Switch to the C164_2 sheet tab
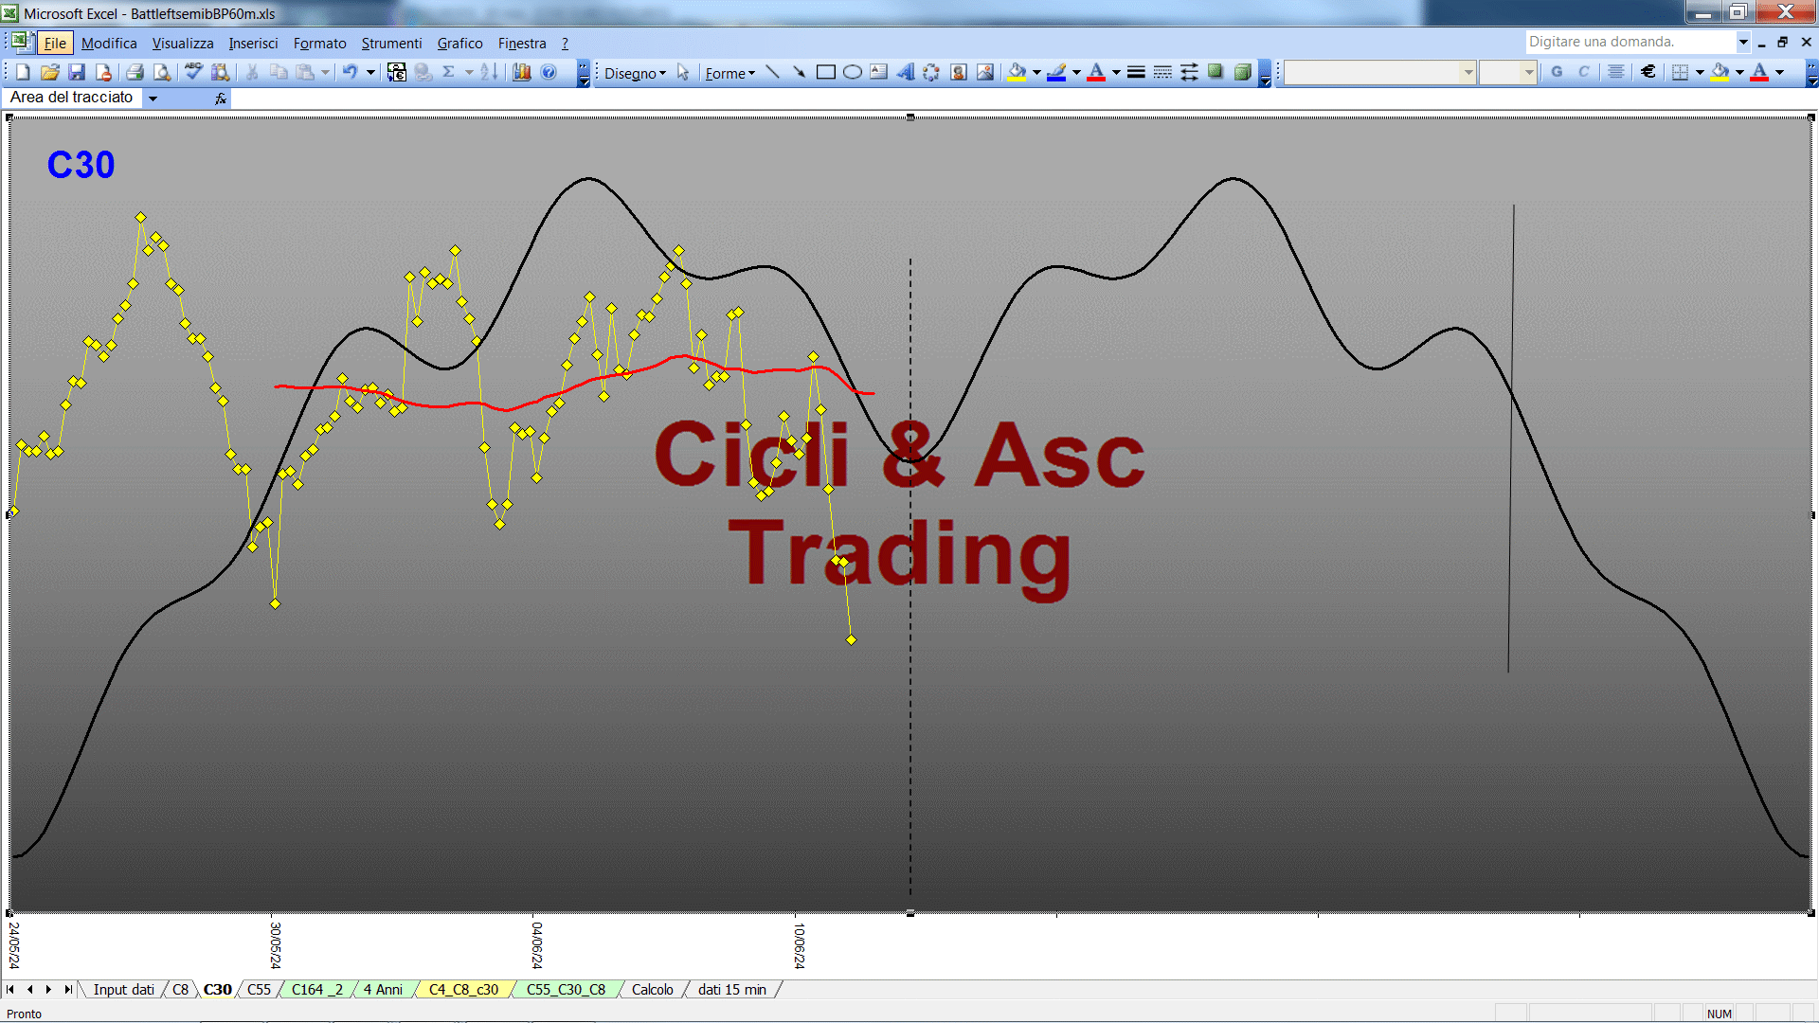 point(317,989)
